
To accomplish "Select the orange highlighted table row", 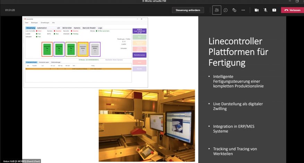I will coord(78,69).
